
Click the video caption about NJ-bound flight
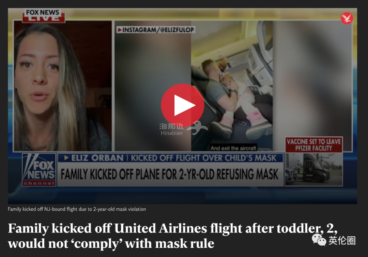click(x=77, y=209)
